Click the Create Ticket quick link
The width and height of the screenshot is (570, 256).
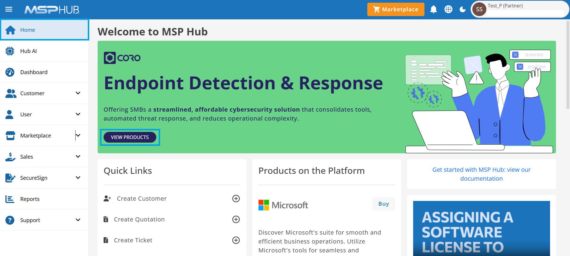[133, 240]
